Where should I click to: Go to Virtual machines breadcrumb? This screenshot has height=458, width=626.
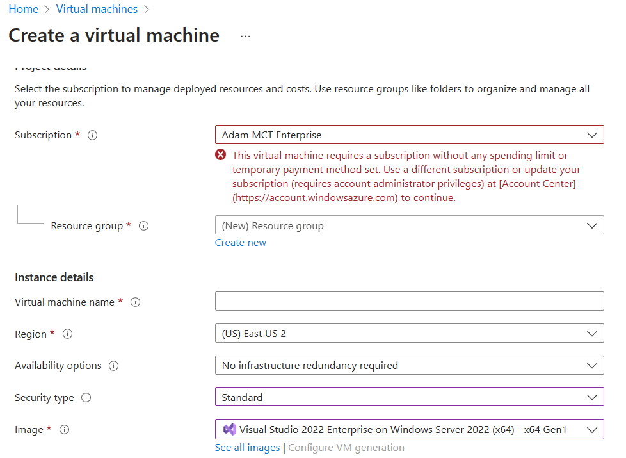(97, 9)
